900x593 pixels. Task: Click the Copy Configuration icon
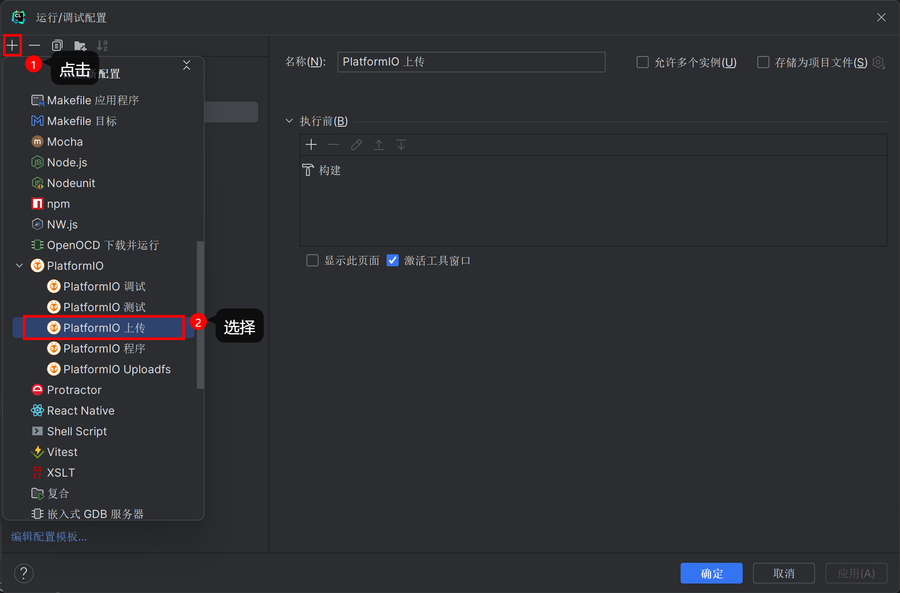tap(57, 45)
